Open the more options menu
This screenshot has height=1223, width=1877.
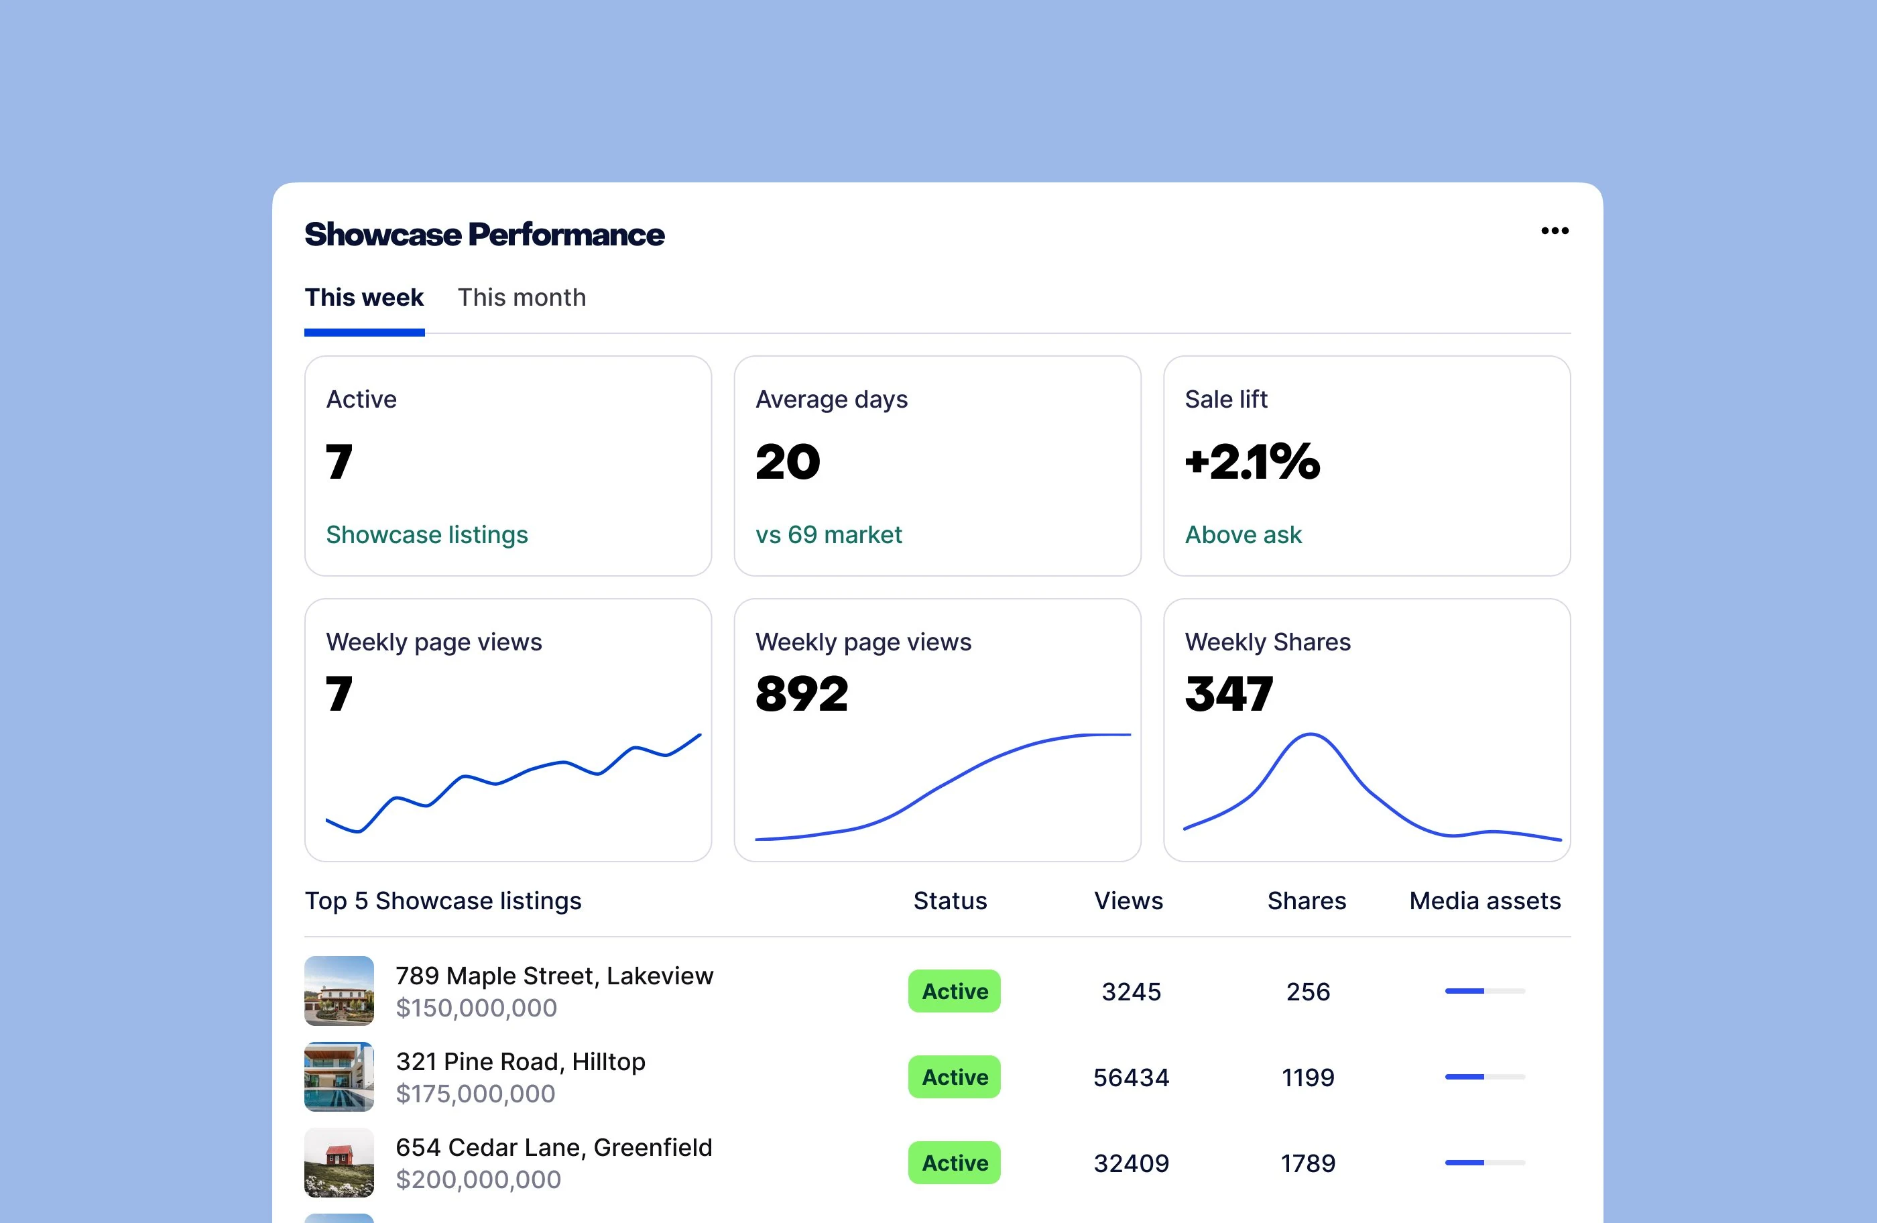1555,229
